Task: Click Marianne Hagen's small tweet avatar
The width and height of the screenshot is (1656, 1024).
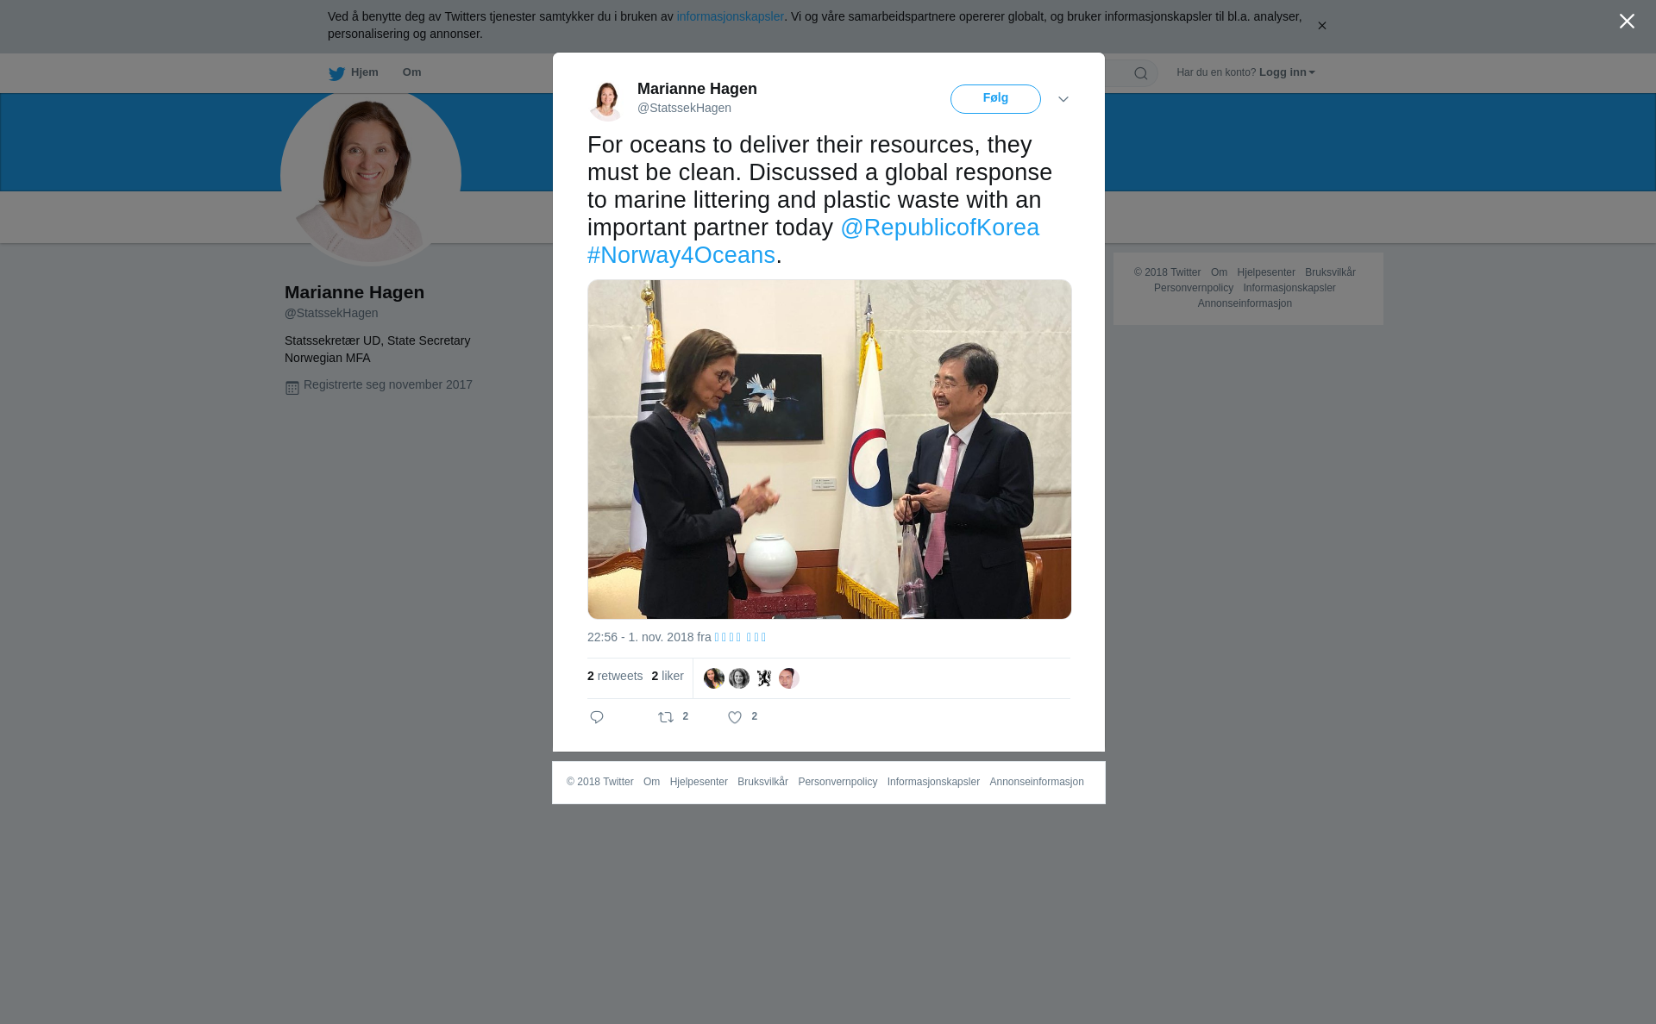Action: pos(606,100)
